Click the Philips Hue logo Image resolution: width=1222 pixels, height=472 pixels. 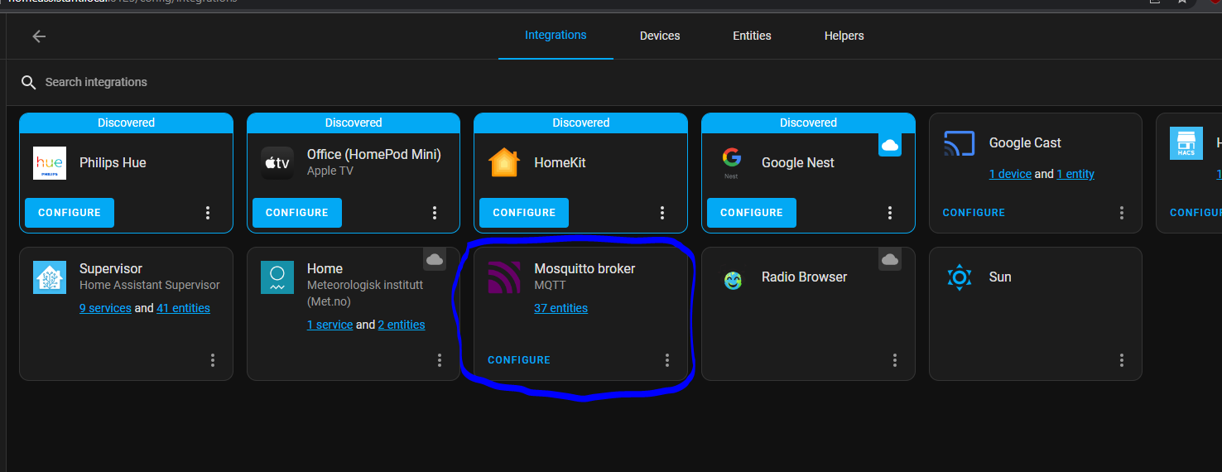[50, 163]
